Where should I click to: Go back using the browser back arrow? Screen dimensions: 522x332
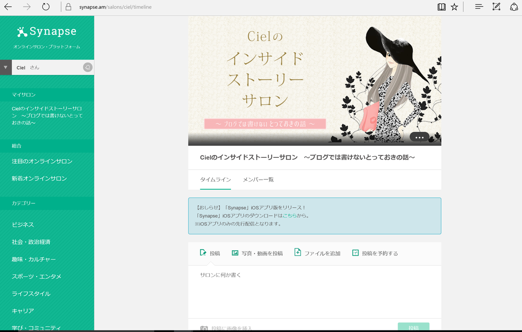coord(8,7)
